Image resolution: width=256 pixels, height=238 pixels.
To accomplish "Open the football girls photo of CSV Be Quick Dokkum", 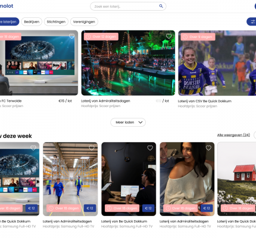I will point(217,63).
